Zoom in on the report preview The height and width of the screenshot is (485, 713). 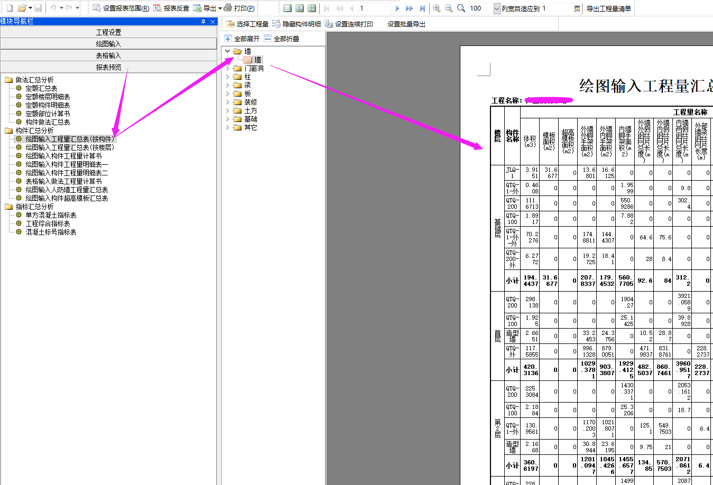437,8
